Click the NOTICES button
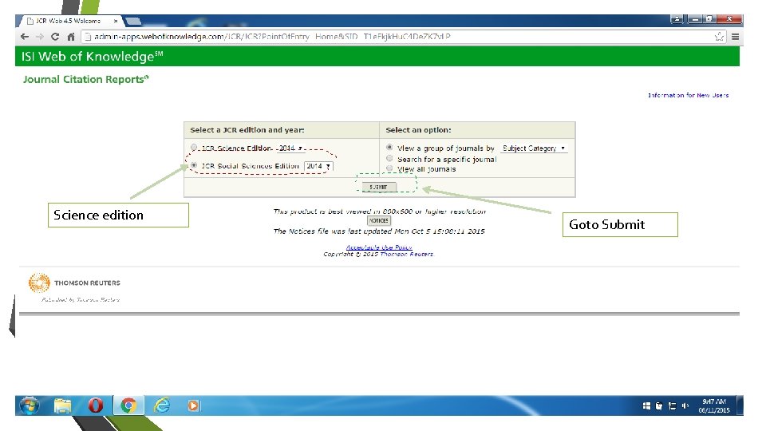This screenshot has width=766, height=431. (x=378, y=221)
